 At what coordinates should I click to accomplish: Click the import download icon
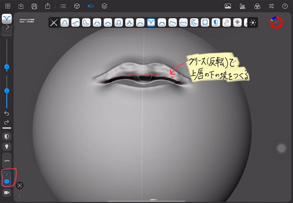(21, 6)
